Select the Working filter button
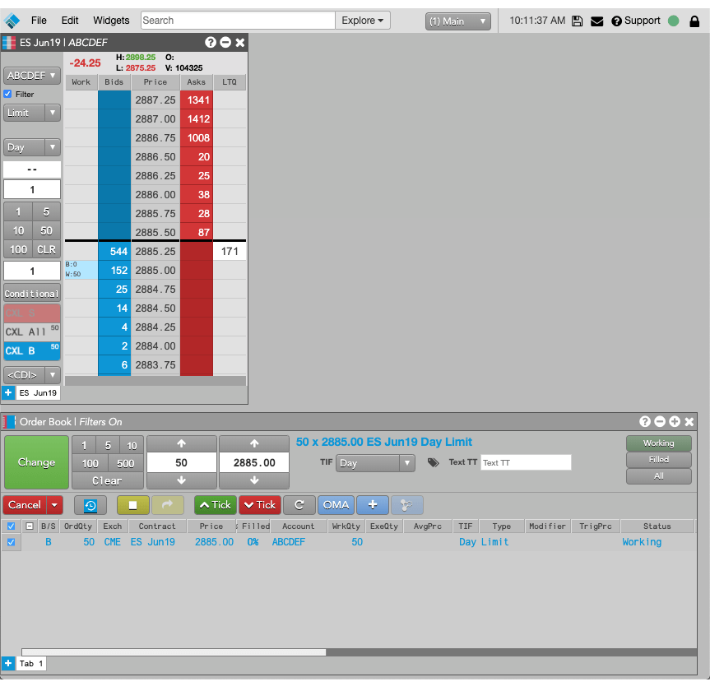The image size is (710, 691). (658, 443)
